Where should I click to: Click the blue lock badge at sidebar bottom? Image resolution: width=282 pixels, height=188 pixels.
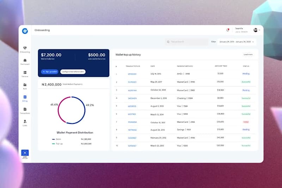coord(25,153)
